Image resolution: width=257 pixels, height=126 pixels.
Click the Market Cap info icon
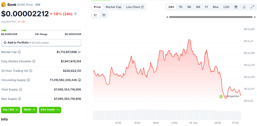coord(19,52)
